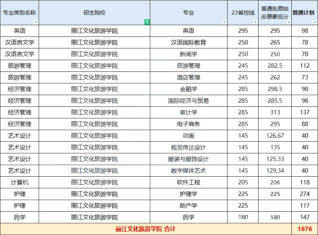The image size is (318, 235).
Task: Select plan cell 112
Action: point(305,66)
